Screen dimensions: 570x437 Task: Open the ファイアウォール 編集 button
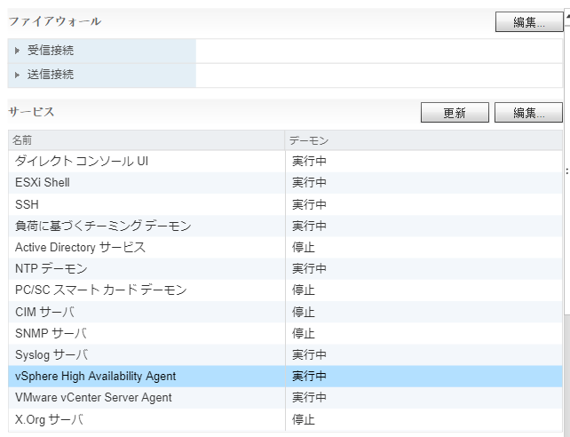529,22
